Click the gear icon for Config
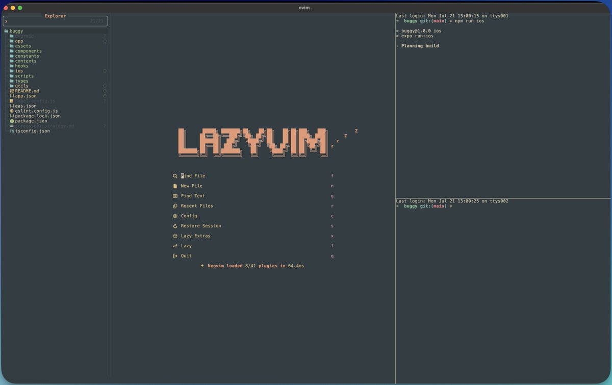This screenshot has height=385, width=612. tap(175, 216)
